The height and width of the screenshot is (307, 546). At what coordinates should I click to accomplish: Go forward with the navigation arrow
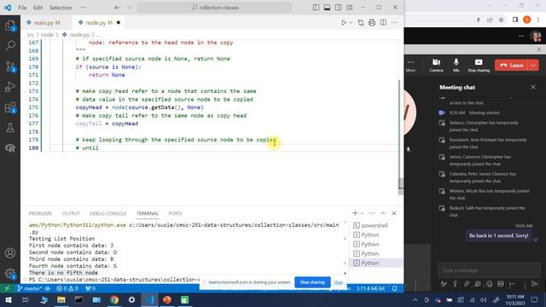[x=129, y=8]
